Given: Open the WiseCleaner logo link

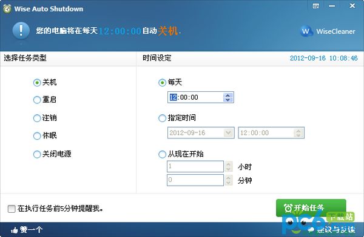Looking at the screenshot, I should [328, 31].
